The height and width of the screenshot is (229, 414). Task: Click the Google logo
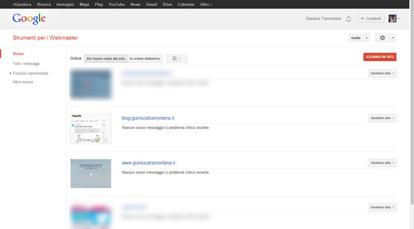pyautogui.click(x=29, y=19)
